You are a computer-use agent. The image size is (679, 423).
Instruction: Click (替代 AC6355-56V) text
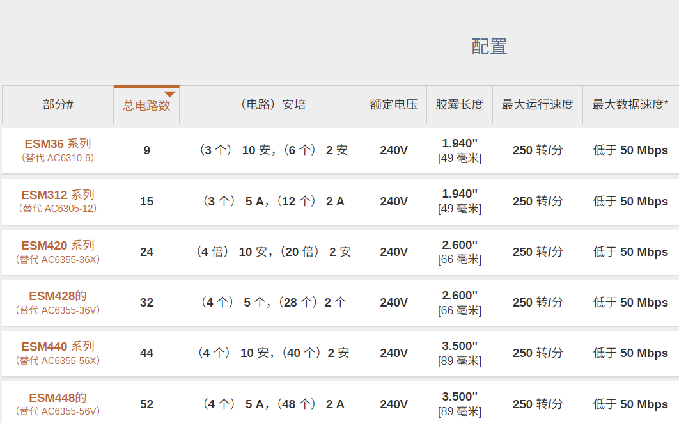tap(58, 411)
